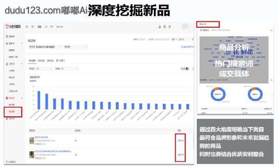Screen dimensions: 278x167
Task: Open the second dropdown beside the category selector
Action: (x=76, y=47)
